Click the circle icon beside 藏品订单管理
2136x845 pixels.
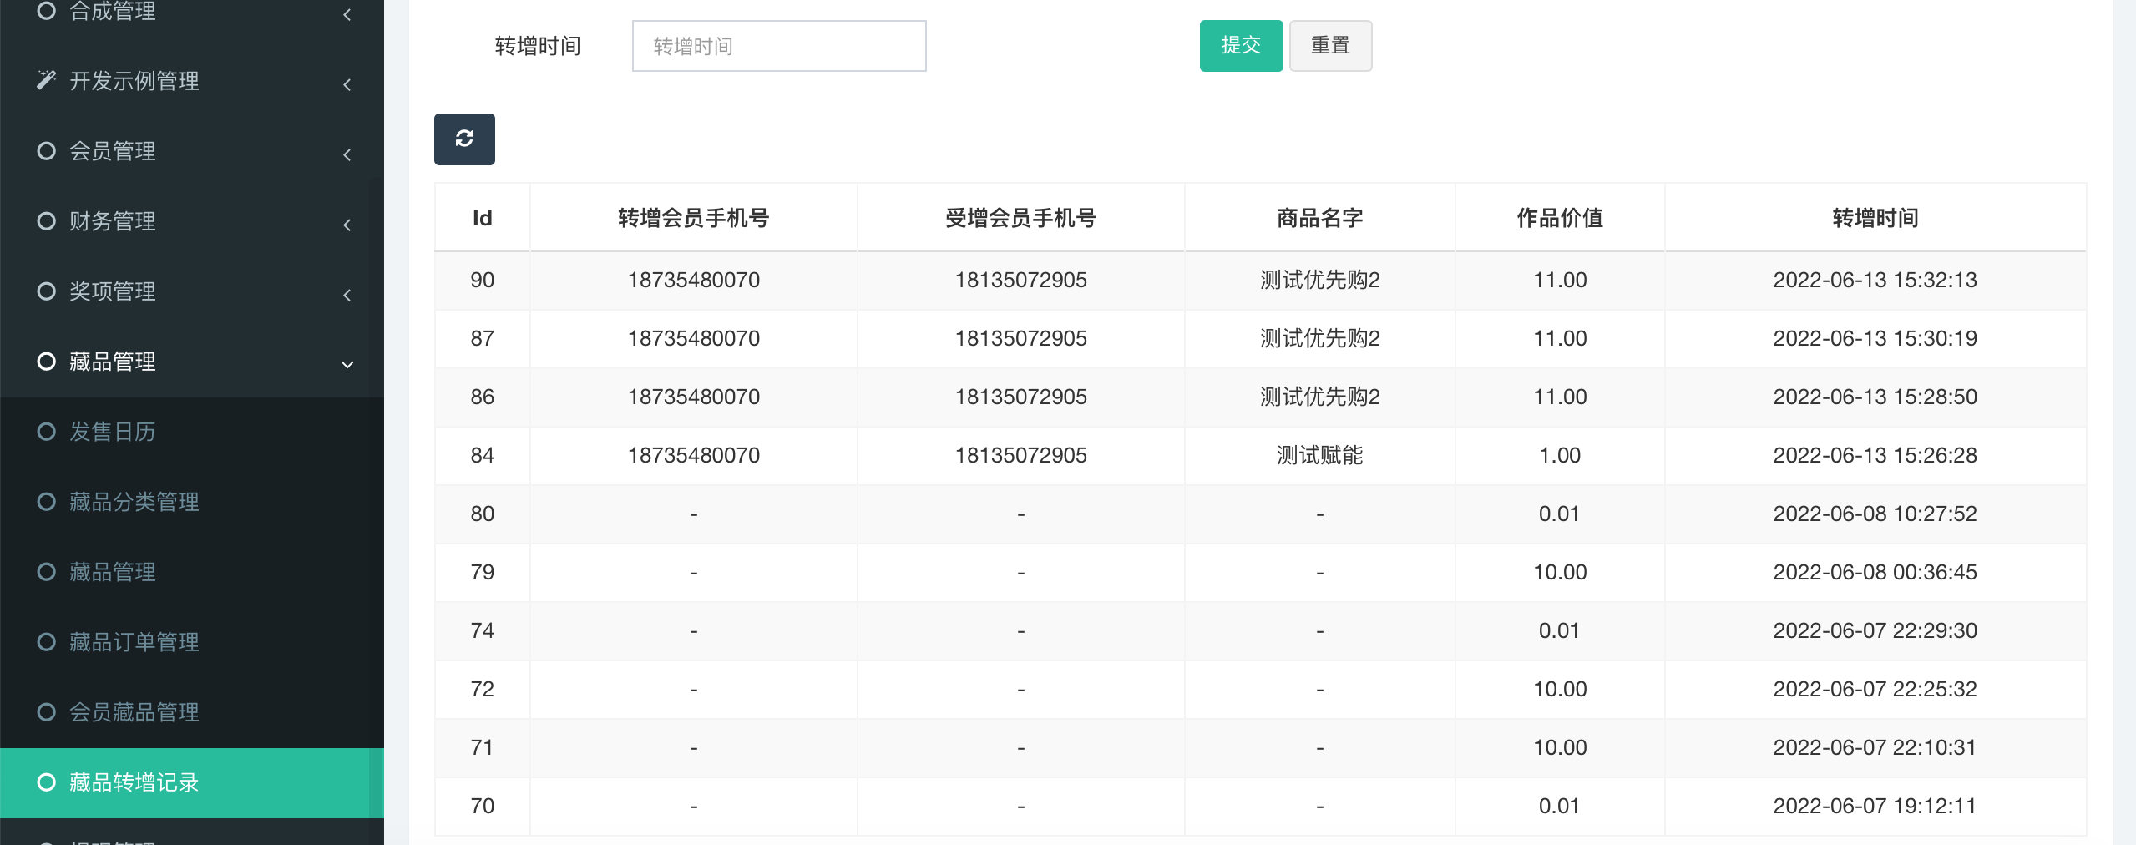47,642
